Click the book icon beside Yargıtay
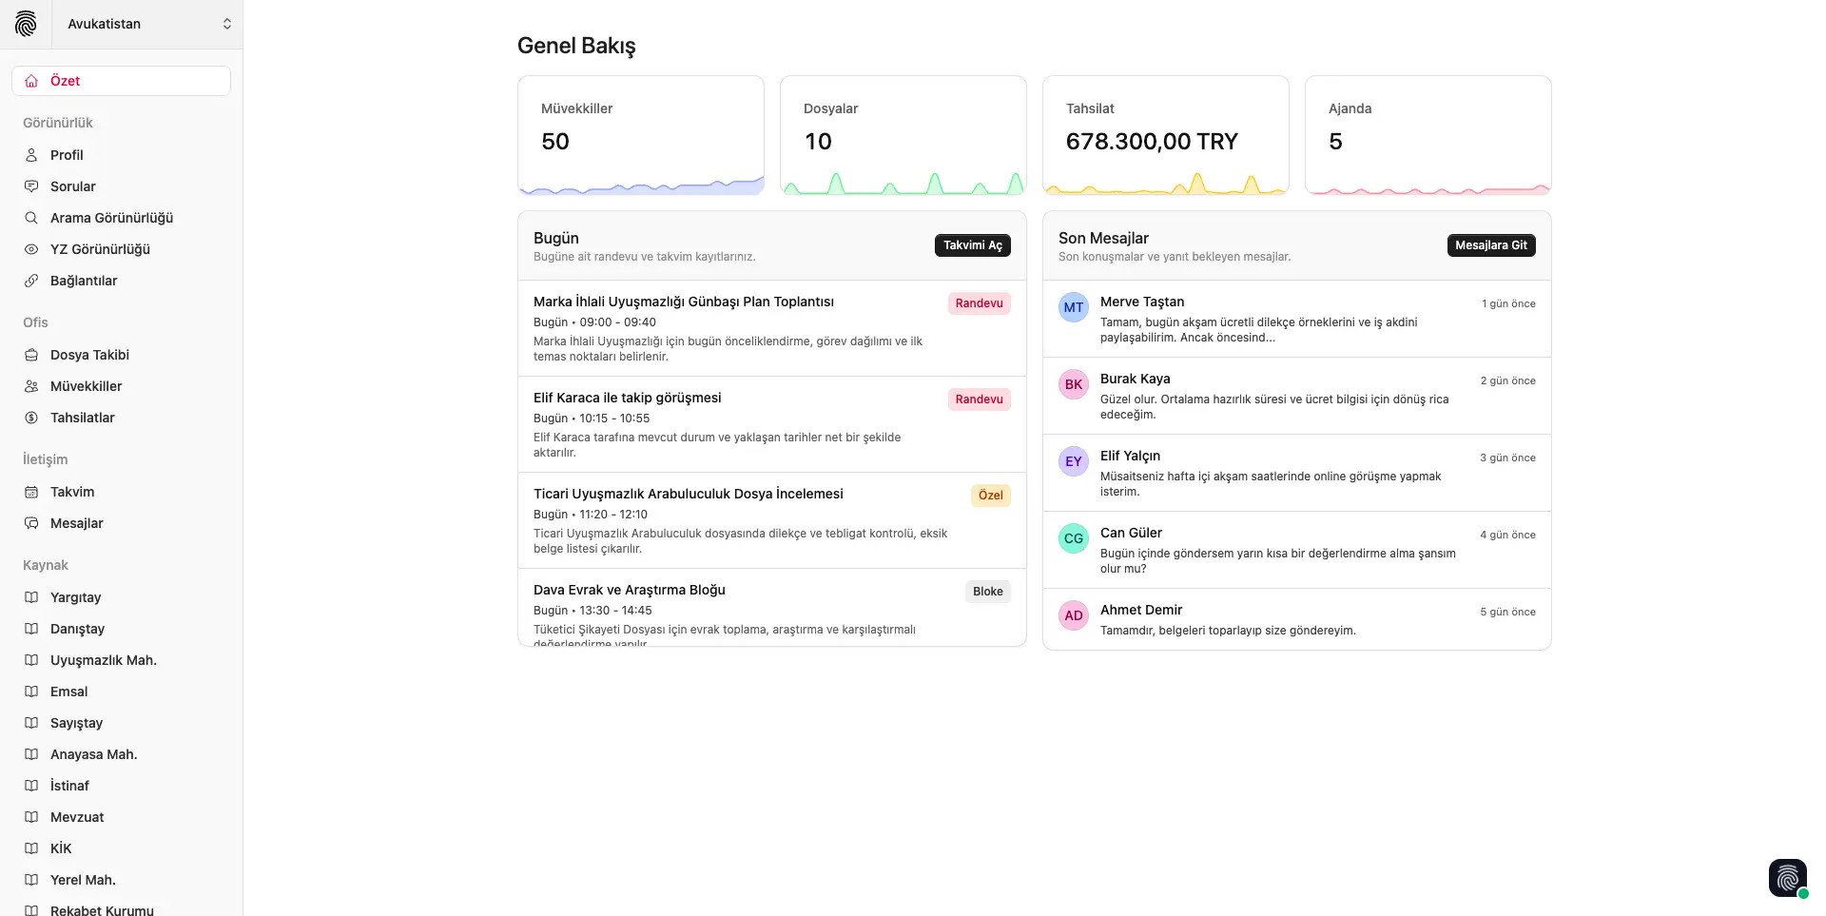 [31, 597]
